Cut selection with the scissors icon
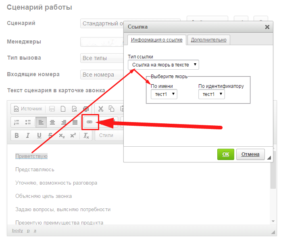Image resolution: width=281 pixels, height=241 pixels. point(101,109)
